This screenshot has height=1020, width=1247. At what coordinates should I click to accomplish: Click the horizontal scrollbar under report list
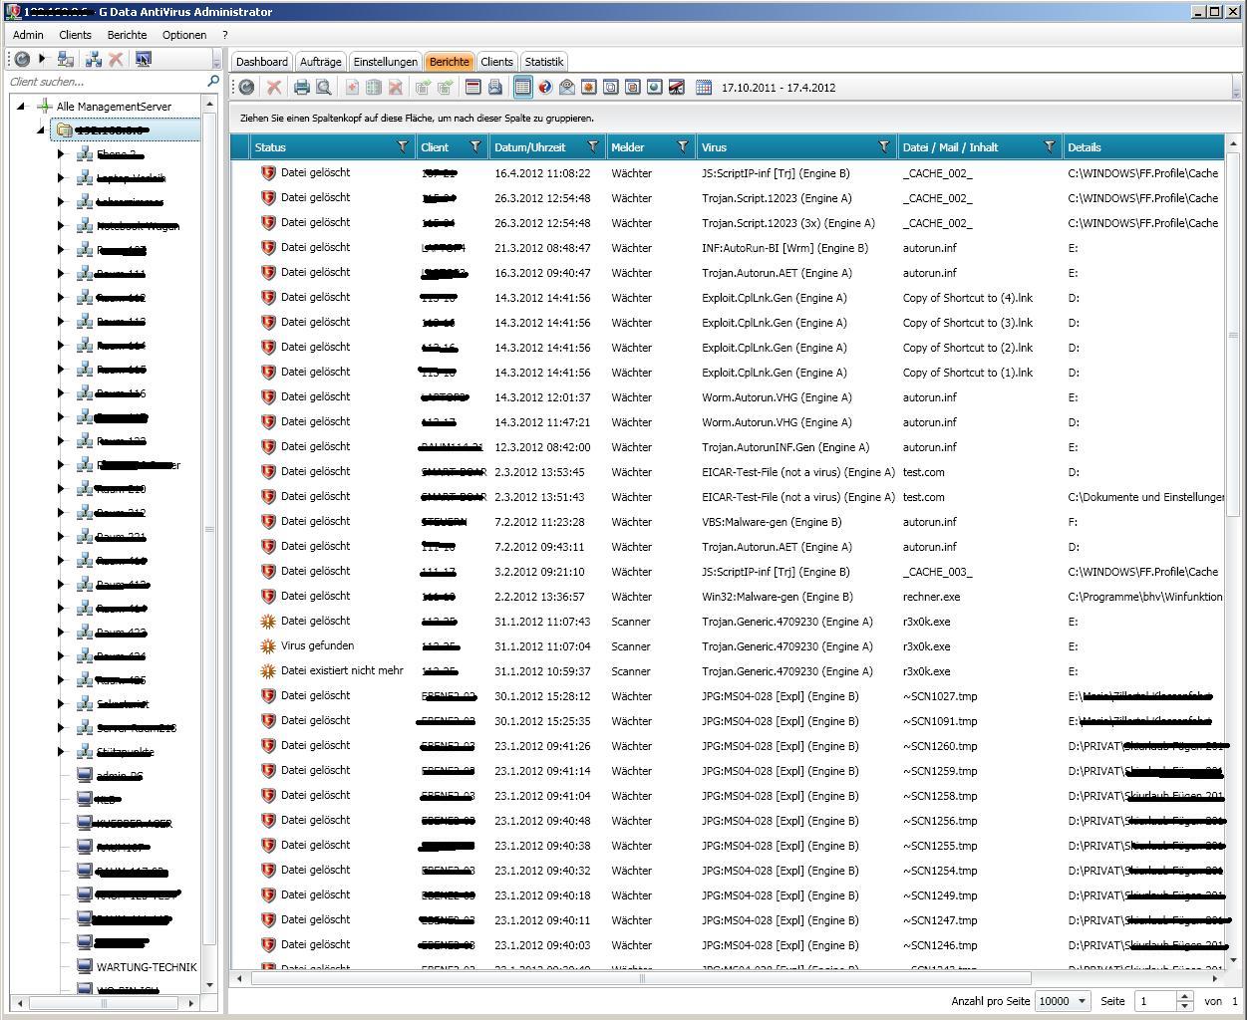tap(641, 978)
